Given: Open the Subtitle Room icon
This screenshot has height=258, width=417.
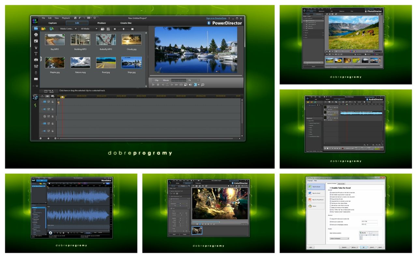Looking at the screenshot, I should point(36,79).
